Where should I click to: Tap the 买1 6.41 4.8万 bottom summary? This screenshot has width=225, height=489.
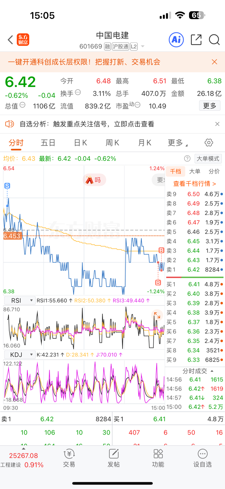click(169, 419)
